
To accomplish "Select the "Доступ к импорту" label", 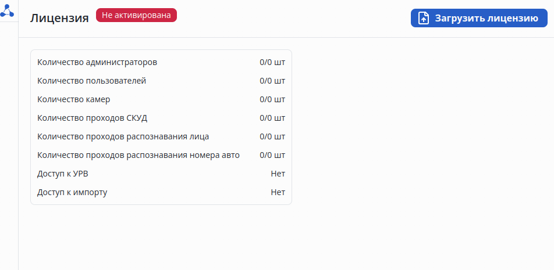I will [x=72, y=192].
